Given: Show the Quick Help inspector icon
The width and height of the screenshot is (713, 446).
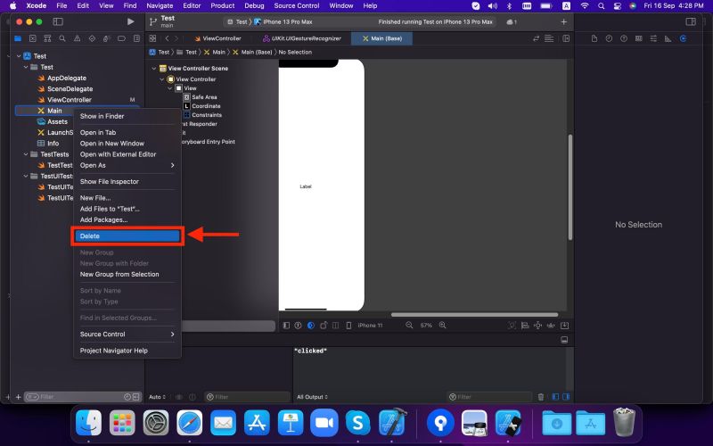Looking at the screenshot, I should pyautogui.click(x=624, y=38).
